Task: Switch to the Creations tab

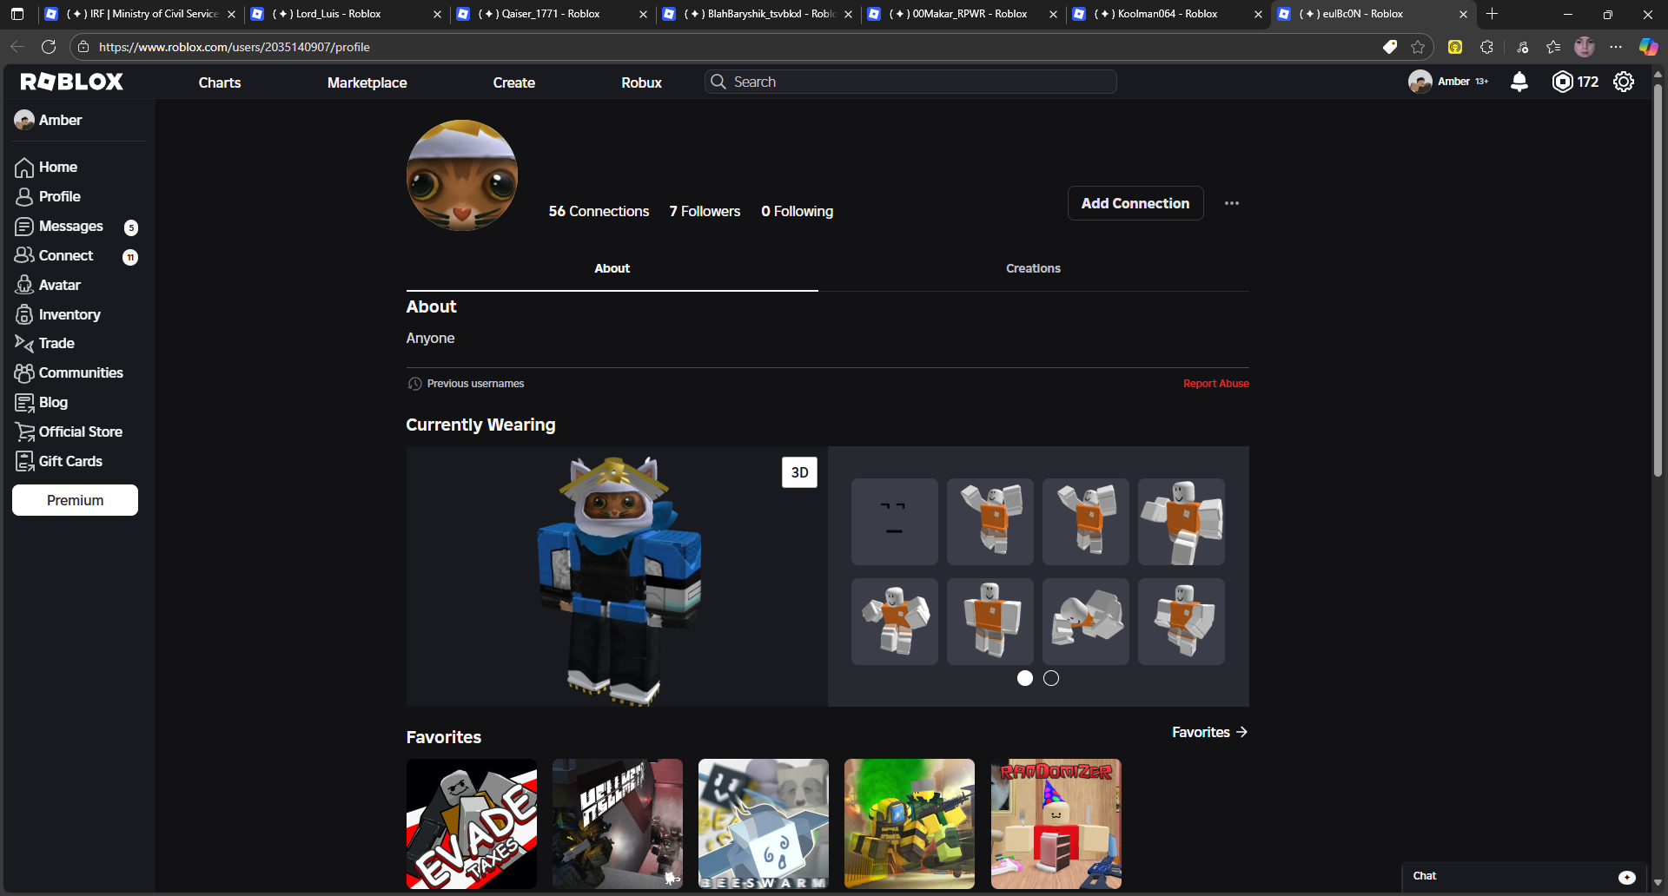Action: click(x=1033, y=268)
